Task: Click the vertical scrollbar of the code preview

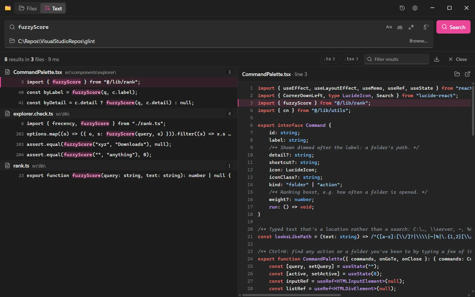Action: point(473,110)
